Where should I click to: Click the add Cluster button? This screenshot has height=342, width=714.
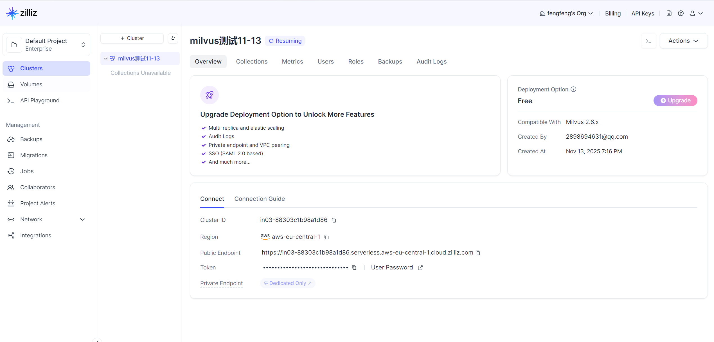[132, 38]
